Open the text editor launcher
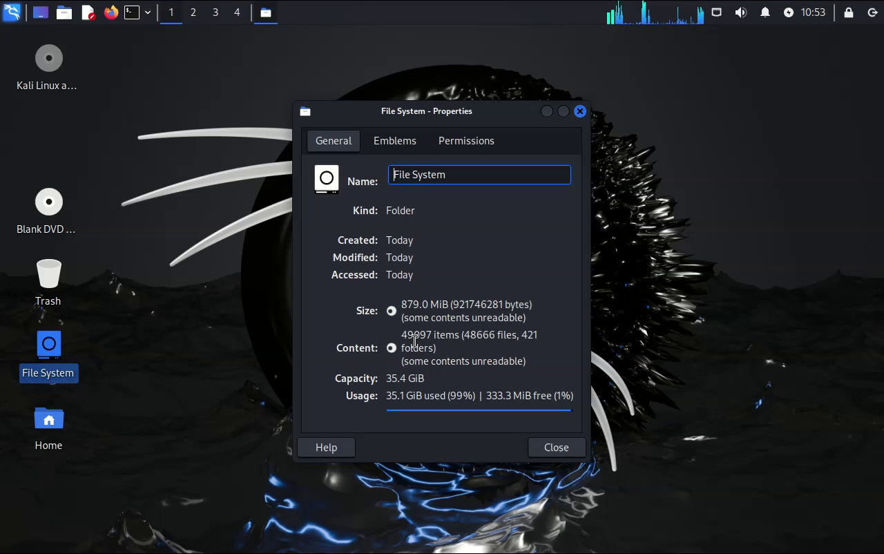884x554 pixels. [88, 12]
